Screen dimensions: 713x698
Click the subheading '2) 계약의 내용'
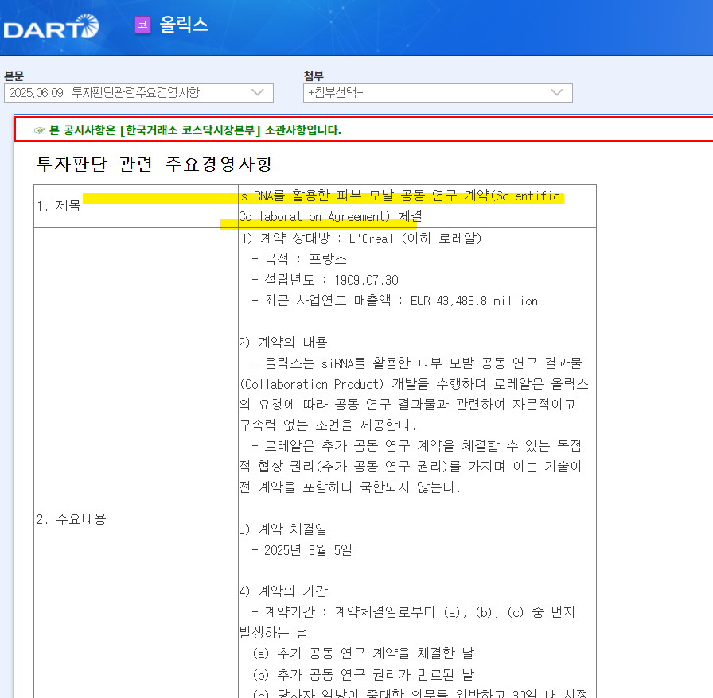point(283,342)
